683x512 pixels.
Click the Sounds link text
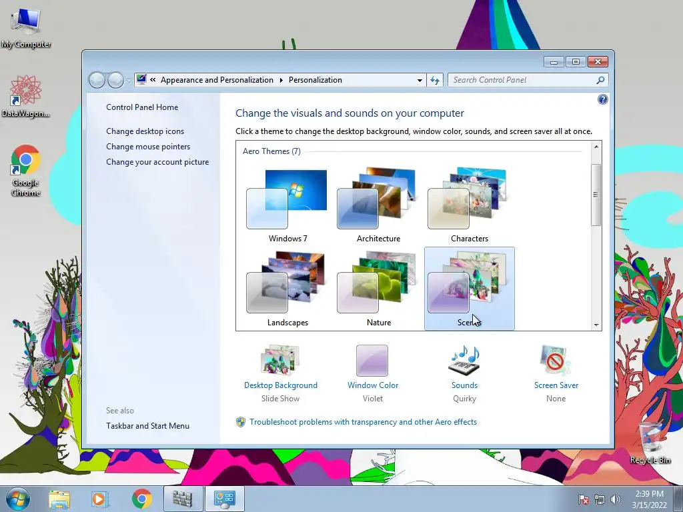464,385
